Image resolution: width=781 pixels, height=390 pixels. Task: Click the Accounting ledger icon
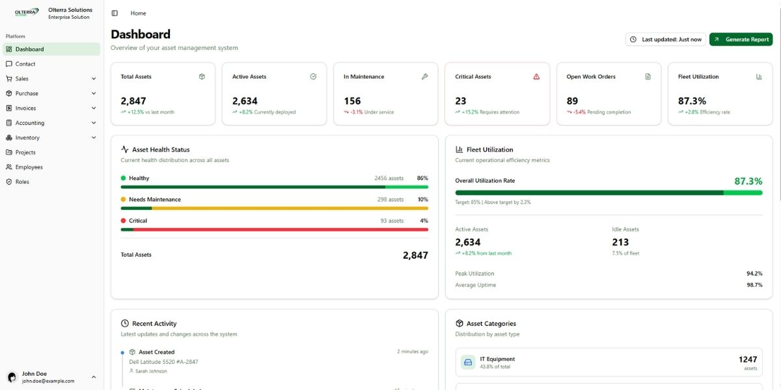(9, 123)
